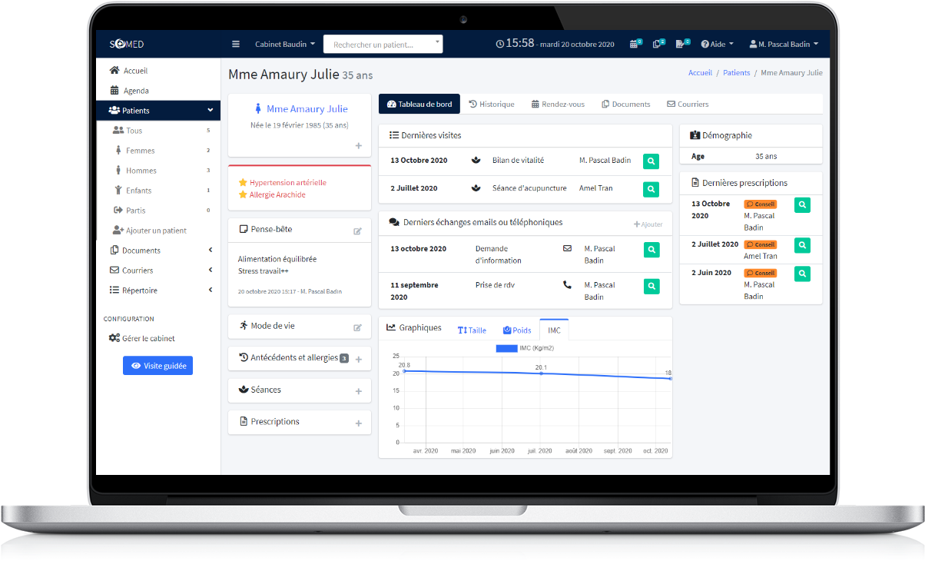Open the Gérer le cabinet settings icon
The height and width of the screenshot is (561, 925).
(x=114, y=338)
